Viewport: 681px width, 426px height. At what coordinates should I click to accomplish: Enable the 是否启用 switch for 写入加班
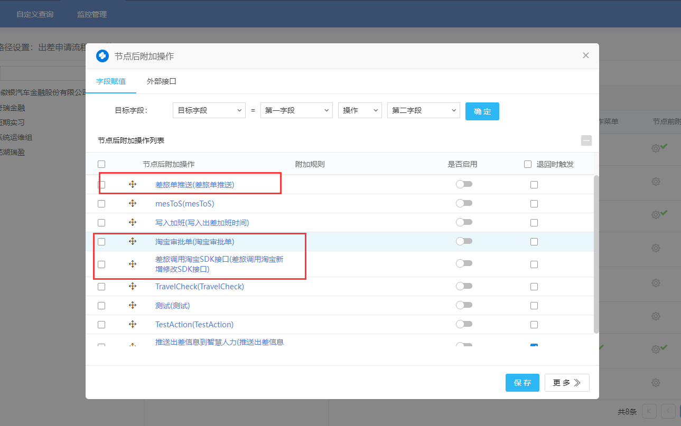coord(464,222)
